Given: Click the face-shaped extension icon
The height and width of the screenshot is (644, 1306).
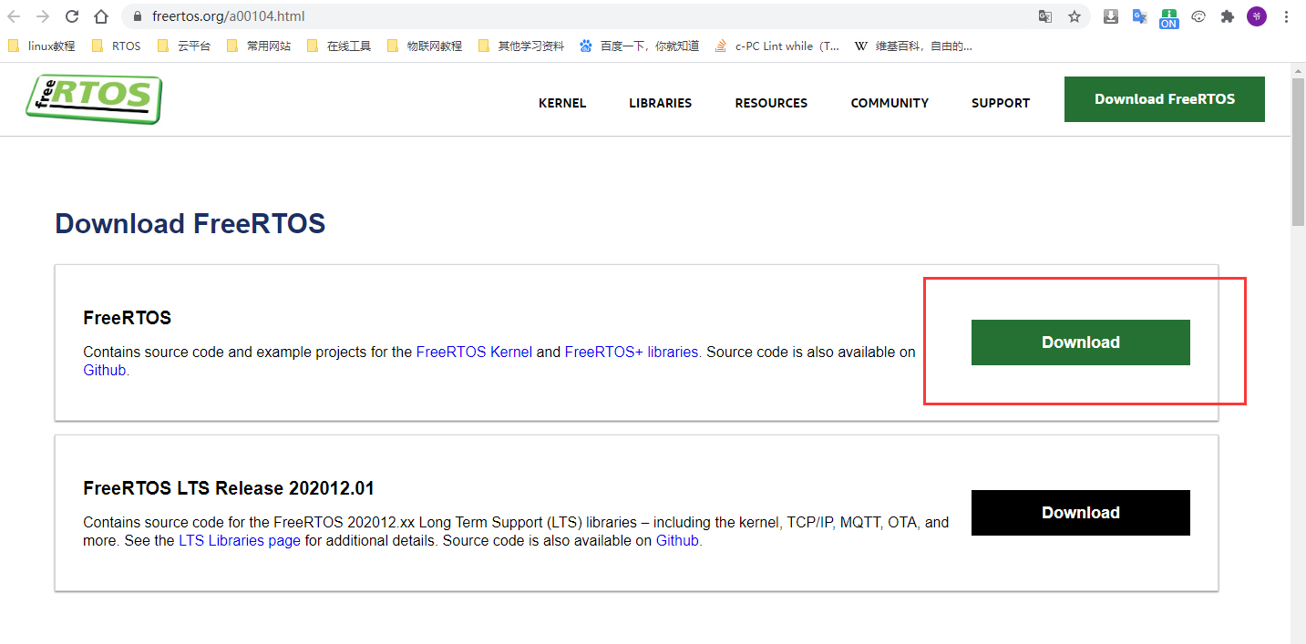Looking at the screenshot, I should (x=1198, y=16).
